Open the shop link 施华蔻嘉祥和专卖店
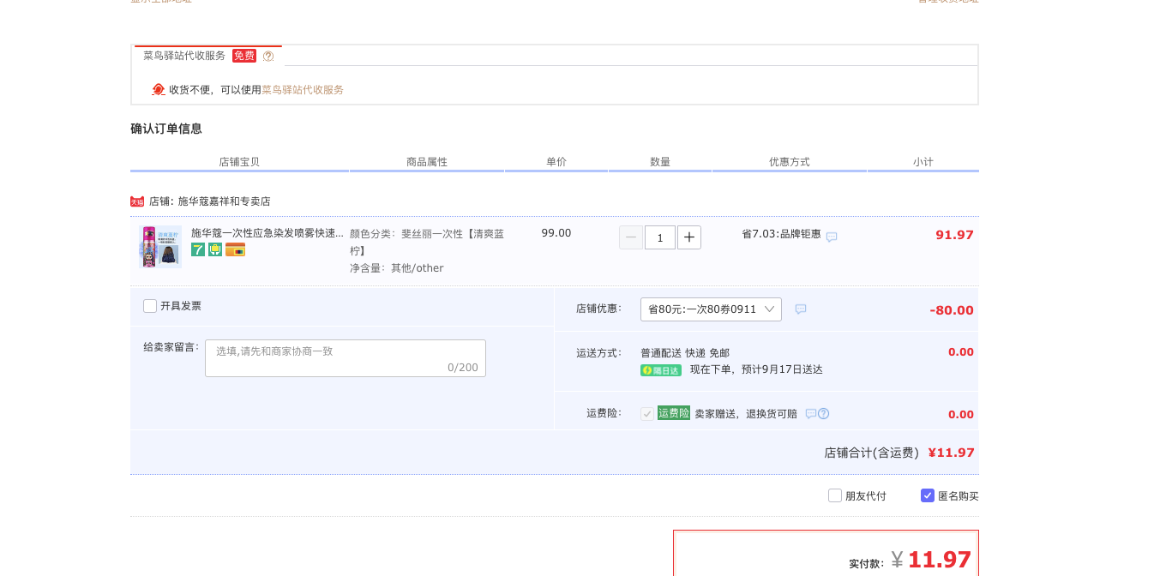1166x576 pixels. coord(224,201)
